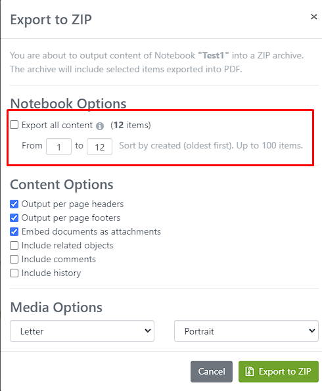
Task: Click the info icon beside Export all content
Action: (x=100, y=126)
